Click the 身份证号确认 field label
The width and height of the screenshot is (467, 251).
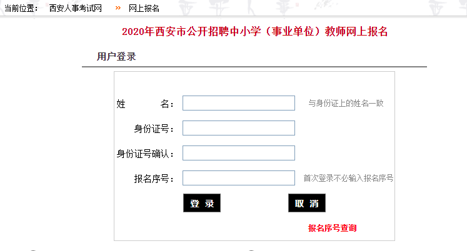click(x=145, y=154)
